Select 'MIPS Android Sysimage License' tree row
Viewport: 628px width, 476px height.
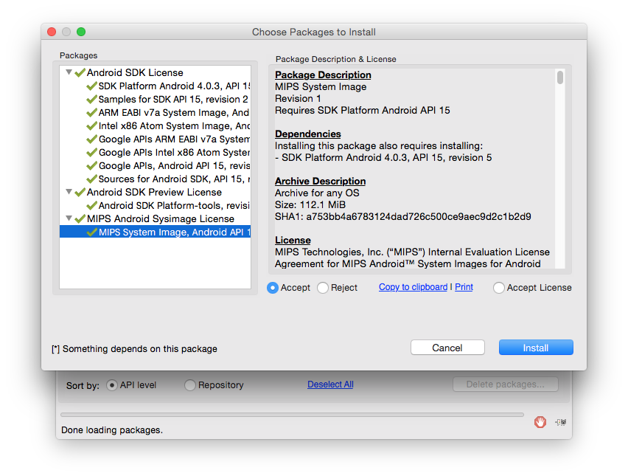click(155, 218)
